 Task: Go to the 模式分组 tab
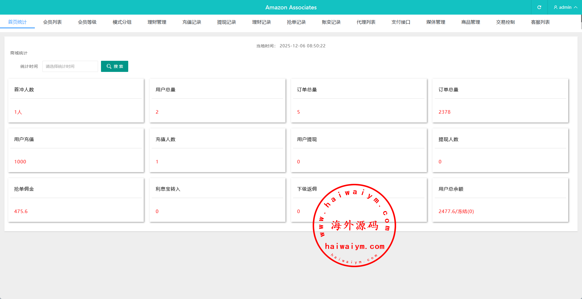[x=122, y=22]
